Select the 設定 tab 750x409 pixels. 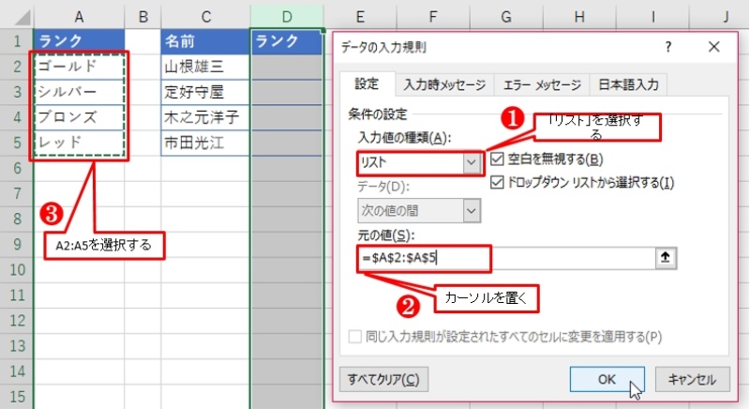tap(367, 84)
